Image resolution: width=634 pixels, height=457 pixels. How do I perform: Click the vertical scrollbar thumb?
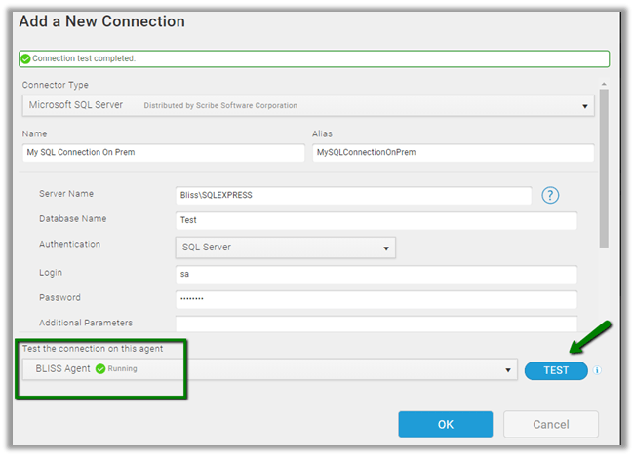tap(604, 166)
